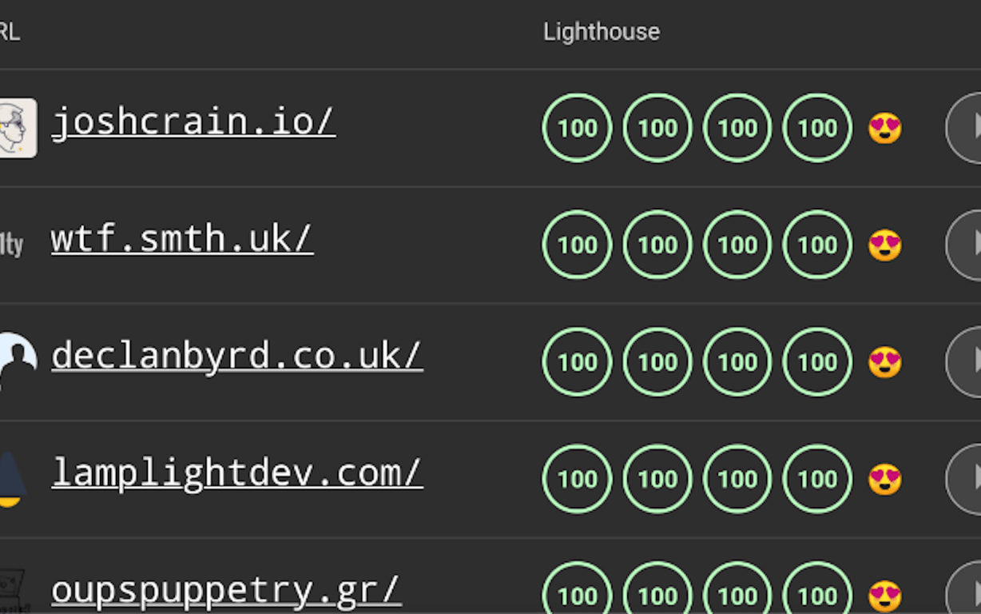Click the wtf.smth.uk favicon
Viewport: 981px width, 614px height.
pyautogui.click(x=11, y=245)
